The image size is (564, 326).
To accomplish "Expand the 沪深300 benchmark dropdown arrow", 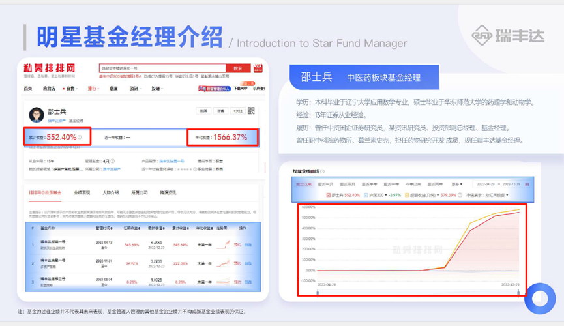I will coord(386,195).
